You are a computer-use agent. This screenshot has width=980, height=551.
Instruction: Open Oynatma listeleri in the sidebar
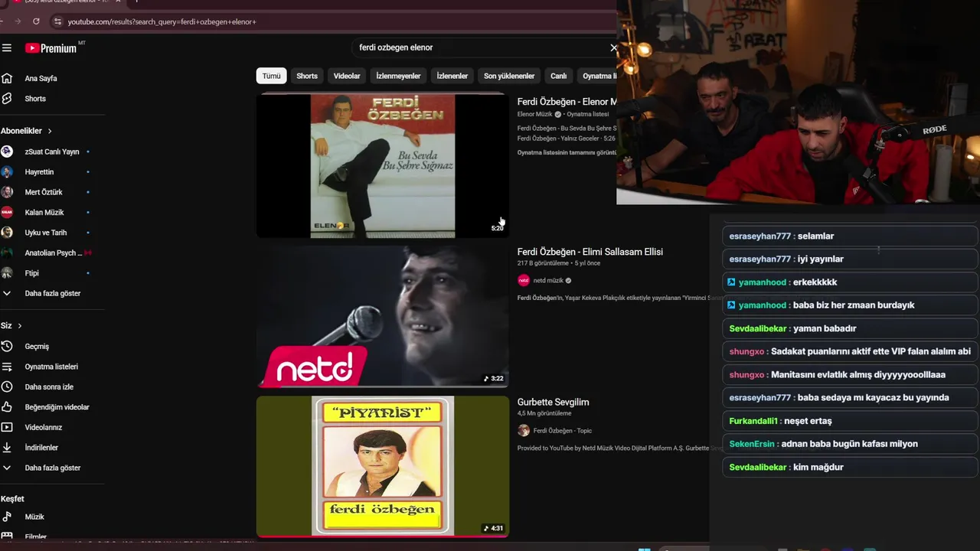click(51, 367)
